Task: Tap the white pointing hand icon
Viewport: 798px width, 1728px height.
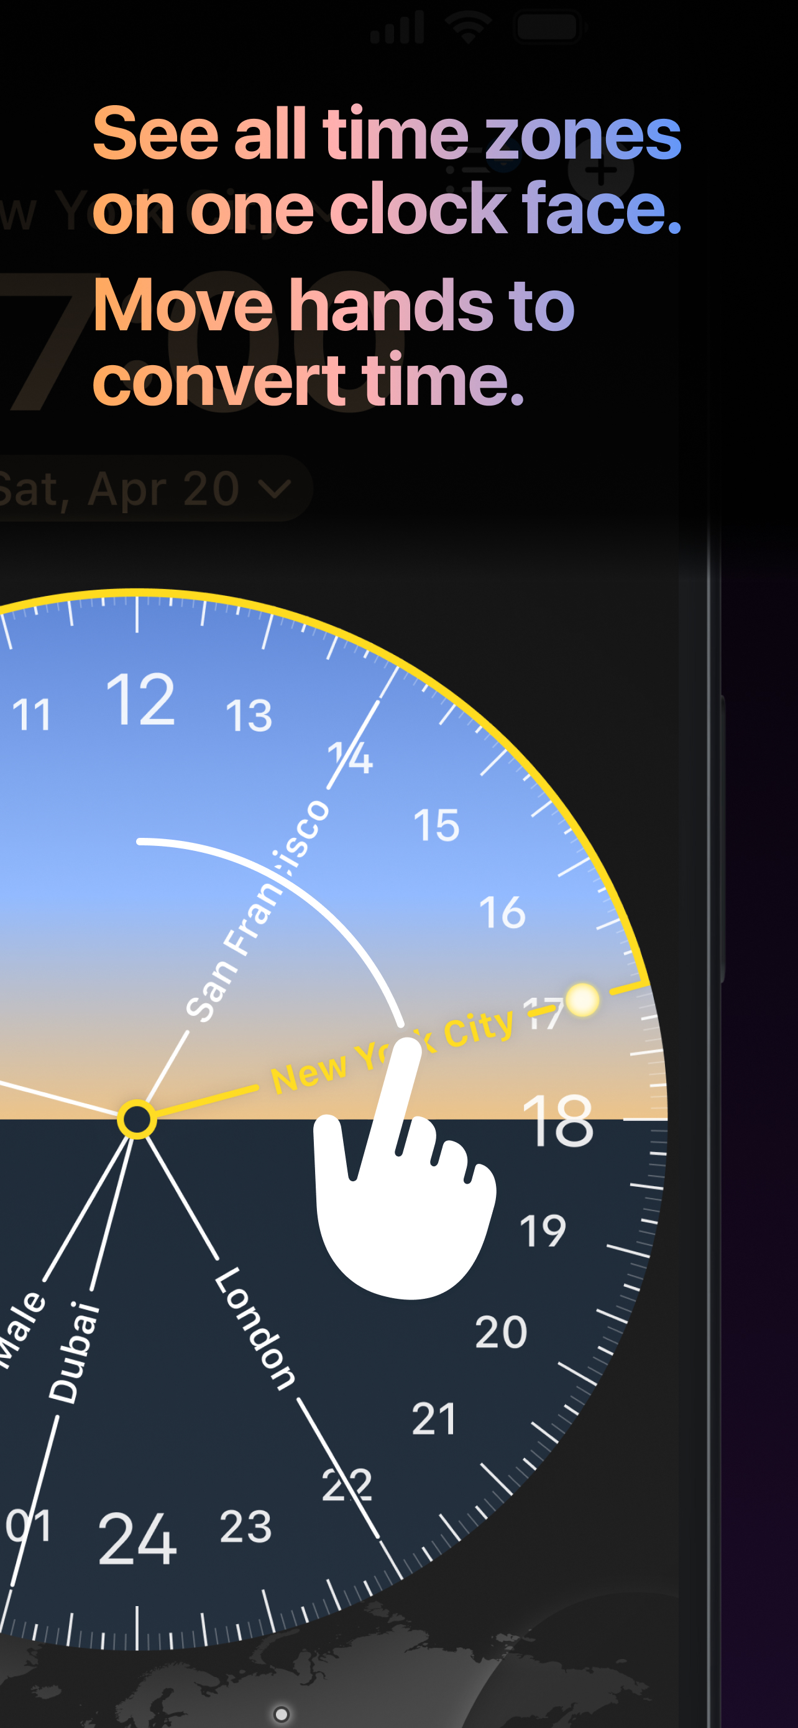Action: [x=405, y=1167]
